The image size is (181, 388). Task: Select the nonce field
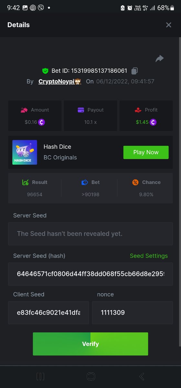(x=133, y=313)
